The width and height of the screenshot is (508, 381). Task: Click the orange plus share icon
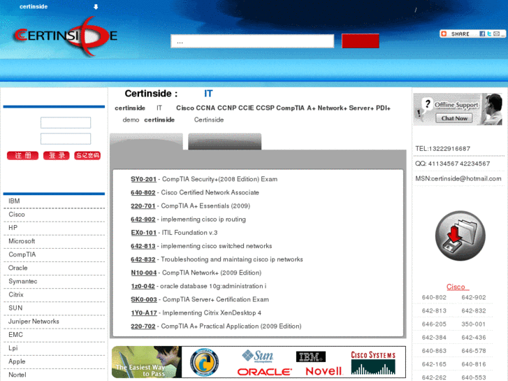444,34
